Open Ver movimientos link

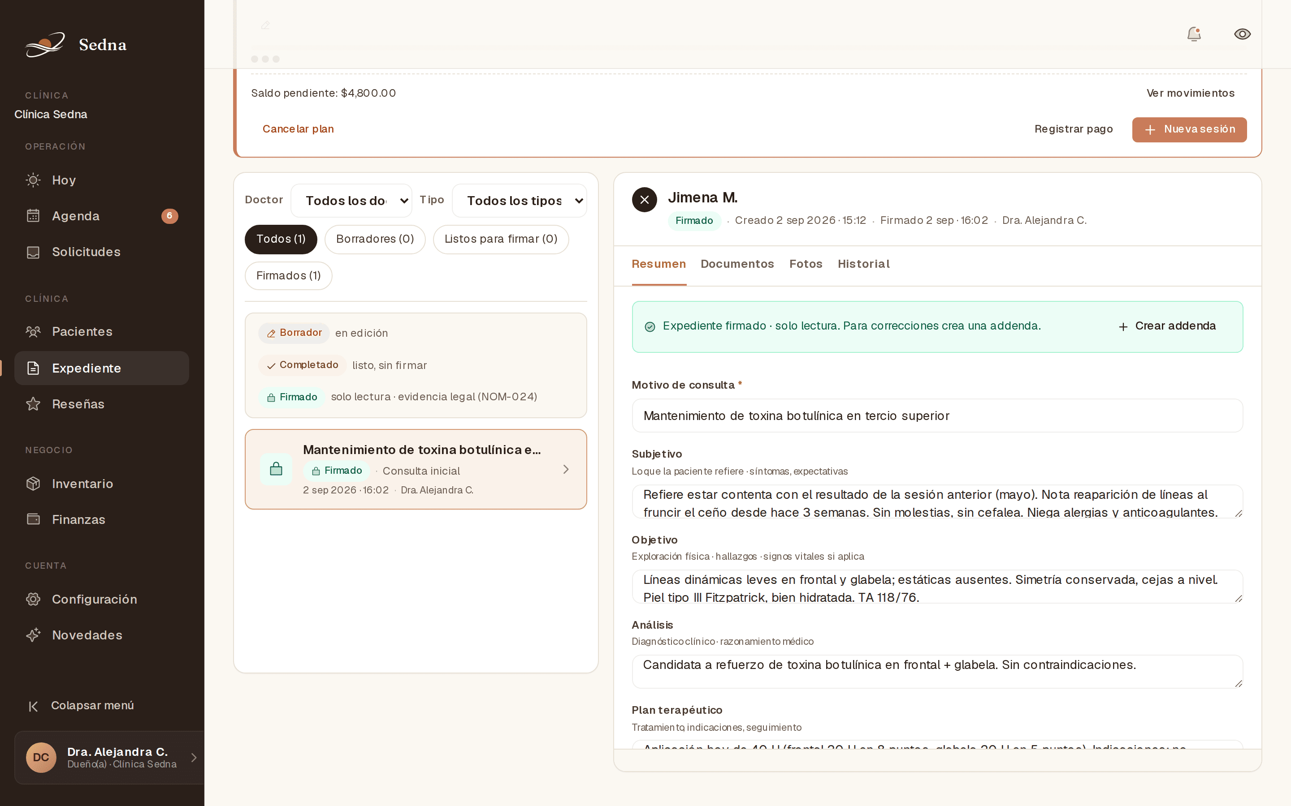pyautogui.click(x=1190, y=93)
